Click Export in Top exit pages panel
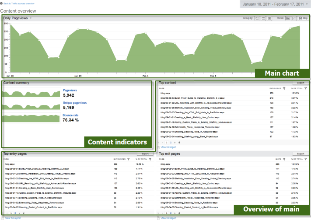311x220 pixels. click(300, 154)
